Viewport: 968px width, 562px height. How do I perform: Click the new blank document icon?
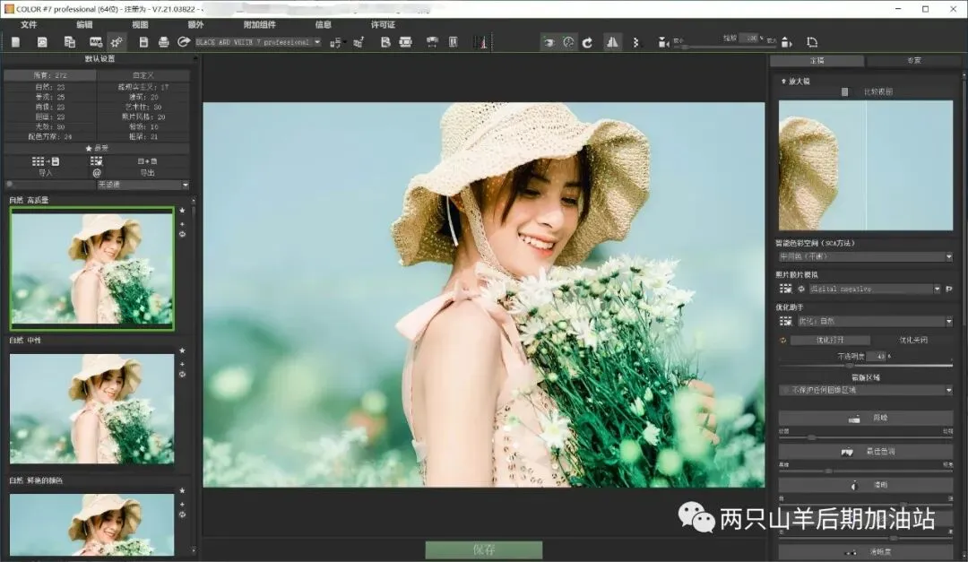tap(16, 42)
